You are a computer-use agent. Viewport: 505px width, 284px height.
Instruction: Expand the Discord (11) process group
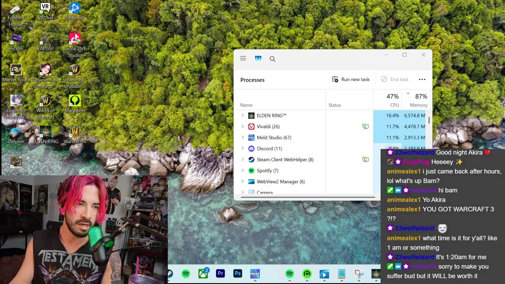point(243,149)
